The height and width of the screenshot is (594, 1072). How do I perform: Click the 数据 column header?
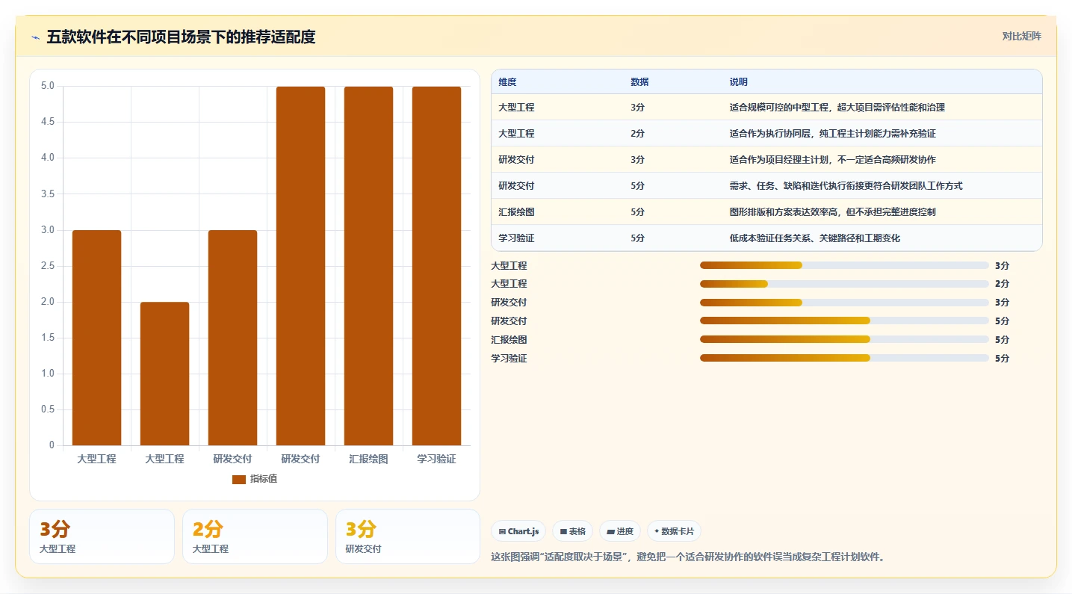639,82
